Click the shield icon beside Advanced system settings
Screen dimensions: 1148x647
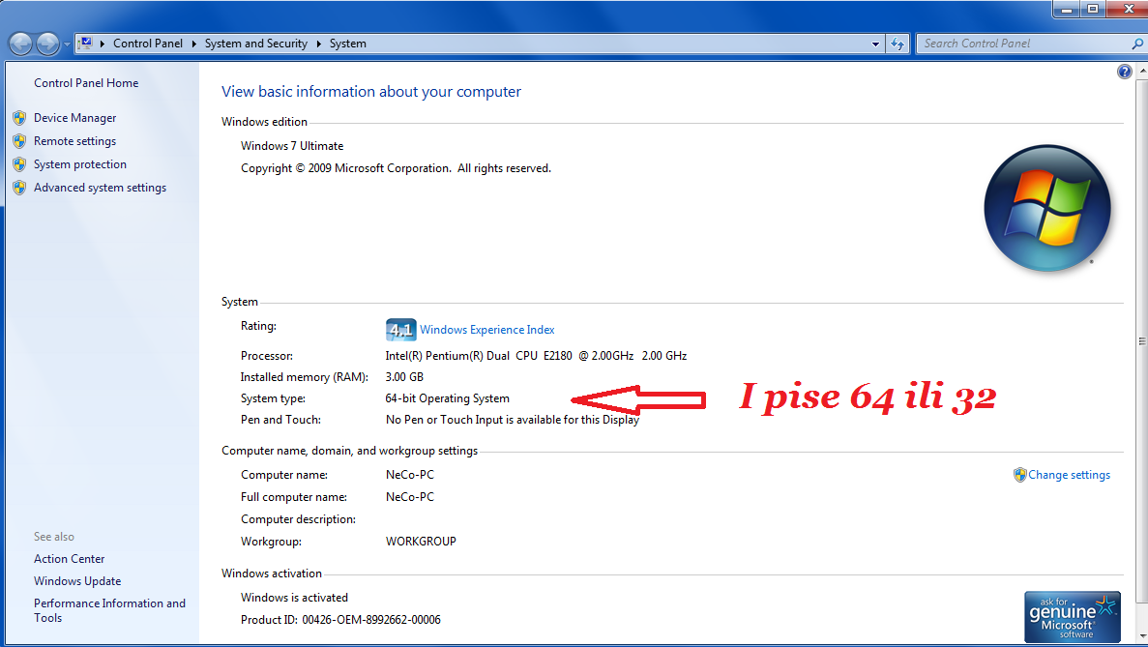point(19,188)
